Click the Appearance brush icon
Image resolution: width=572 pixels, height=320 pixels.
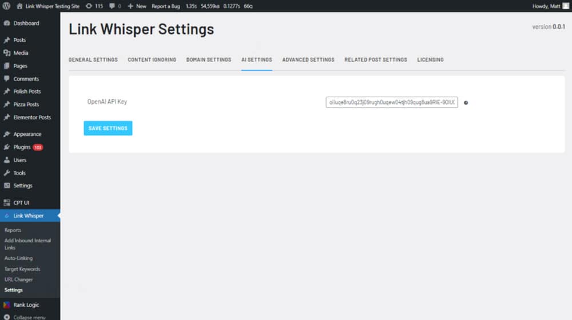coord(6,134)
